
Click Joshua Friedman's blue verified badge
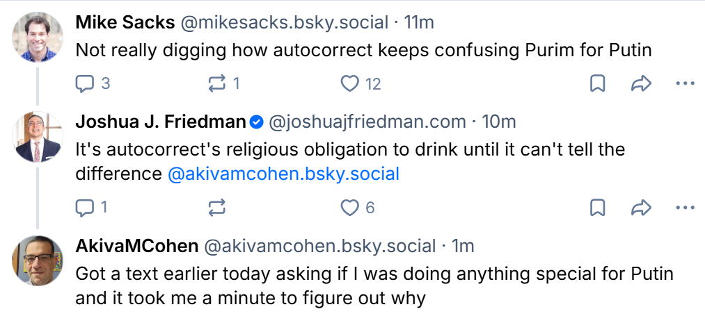coord(257,123)
